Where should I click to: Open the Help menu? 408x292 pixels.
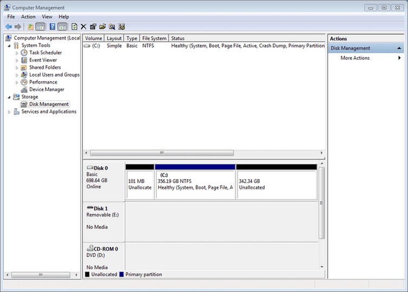point(64,17)
